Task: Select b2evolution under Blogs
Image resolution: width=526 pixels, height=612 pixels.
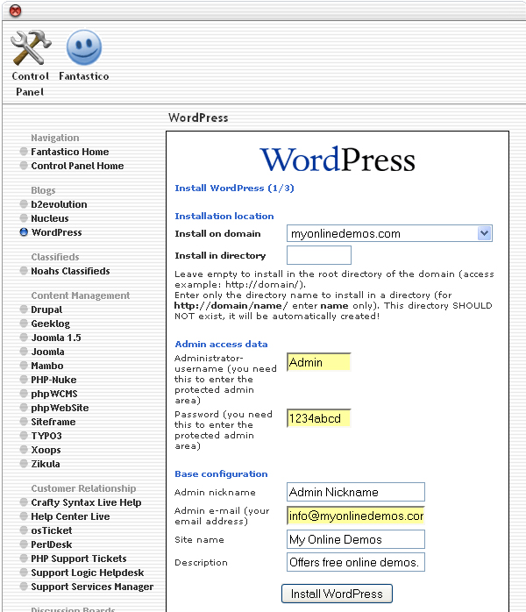Action: tap(59, 204)
